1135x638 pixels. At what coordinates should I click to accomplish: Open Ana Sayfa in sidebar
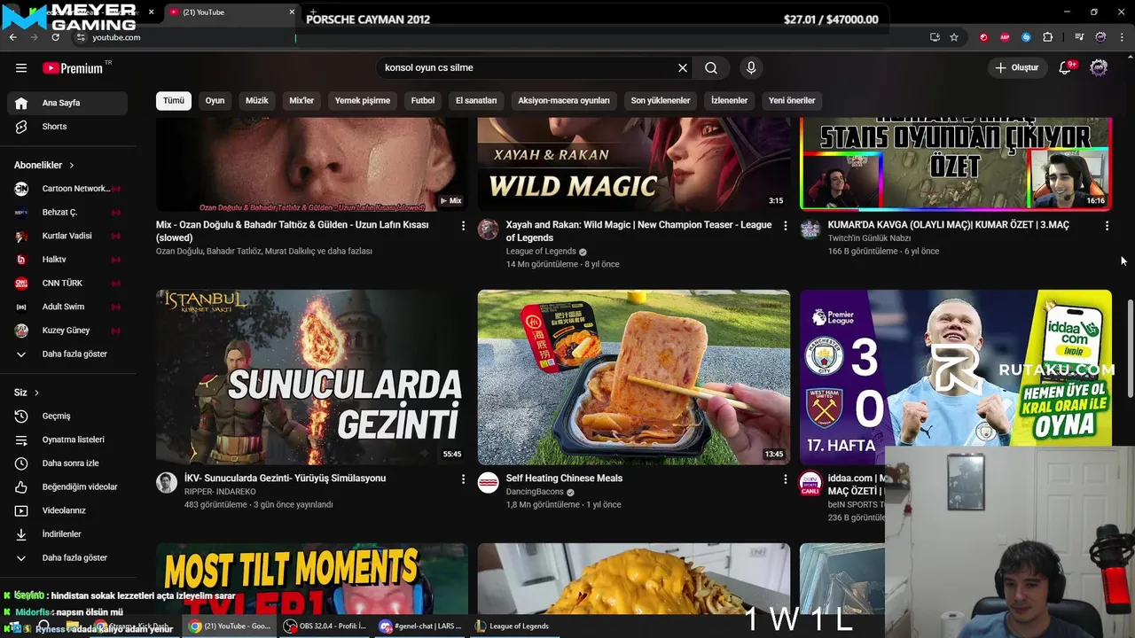pos(67,103)
